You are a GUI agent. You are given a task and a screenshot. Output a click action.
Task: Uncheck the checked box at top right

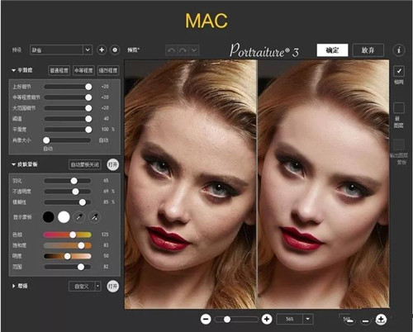click(x=399, y=71)
